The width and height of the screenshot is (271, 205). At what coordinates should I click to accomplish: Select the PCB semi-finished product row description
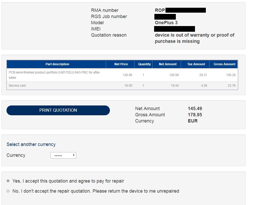coord(55,75)
